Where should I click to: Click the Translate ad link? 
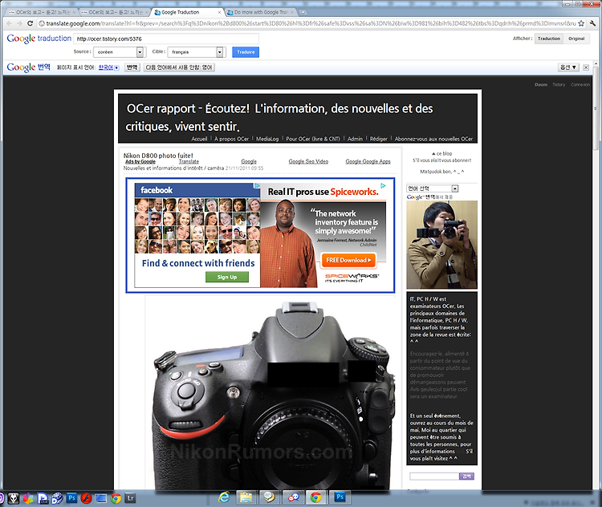[189, 161]
